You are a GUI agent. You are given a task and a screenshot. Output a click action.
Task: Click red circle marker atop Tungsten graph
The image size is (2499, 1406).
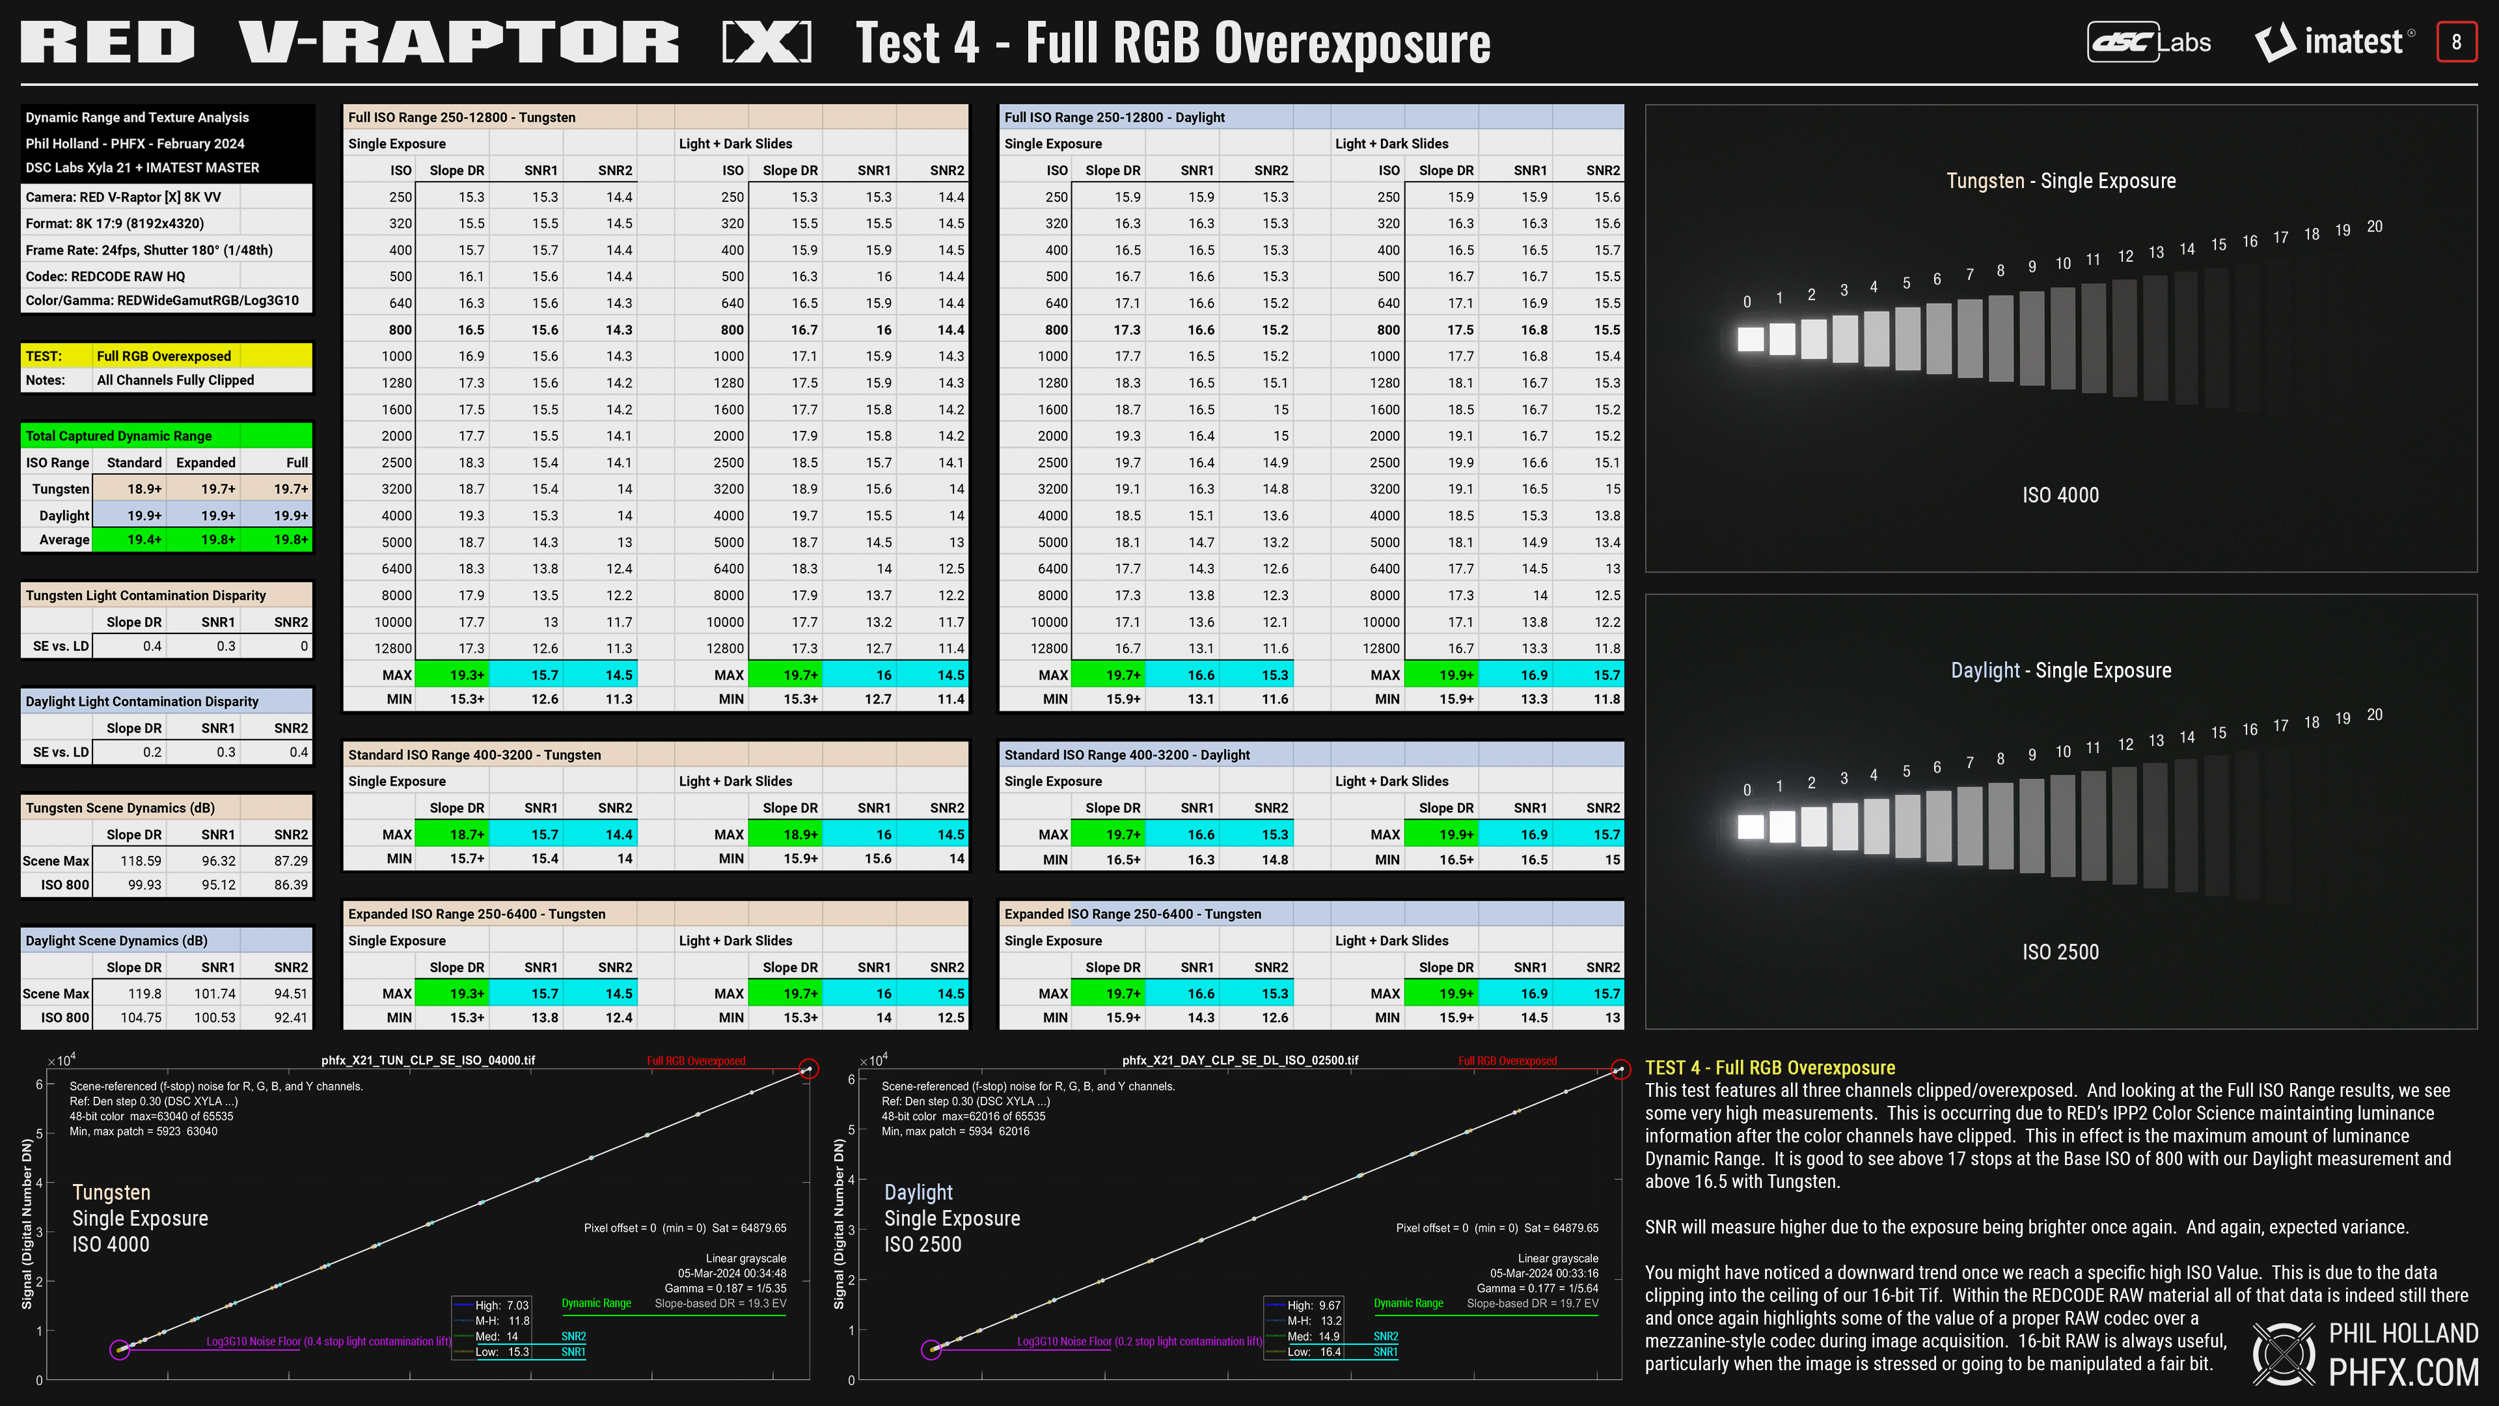click(x=808, y=1069)
